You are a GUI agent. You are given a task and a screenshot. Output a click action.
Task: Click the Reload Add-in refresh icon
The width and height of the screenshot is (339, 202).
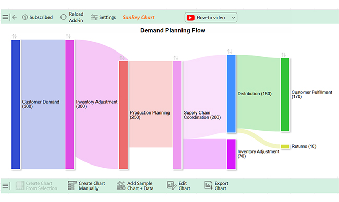(63, 17)
